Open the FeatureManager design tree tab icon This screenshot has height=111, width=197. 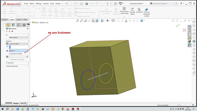tap(8, 25)
